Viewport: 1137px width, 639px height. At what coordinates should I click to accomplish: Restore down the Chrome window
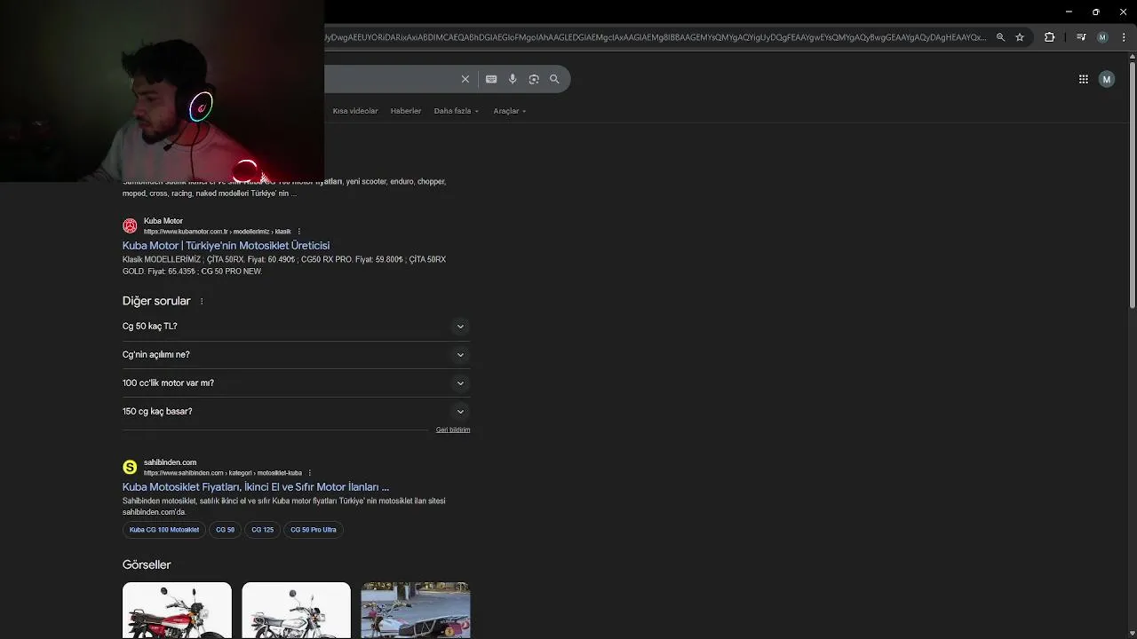pyautogui.click(x=1095, y=12)
